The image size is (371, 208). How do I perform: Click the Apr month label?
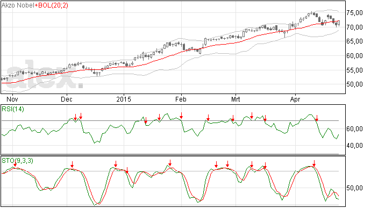[x=295, y=99]
